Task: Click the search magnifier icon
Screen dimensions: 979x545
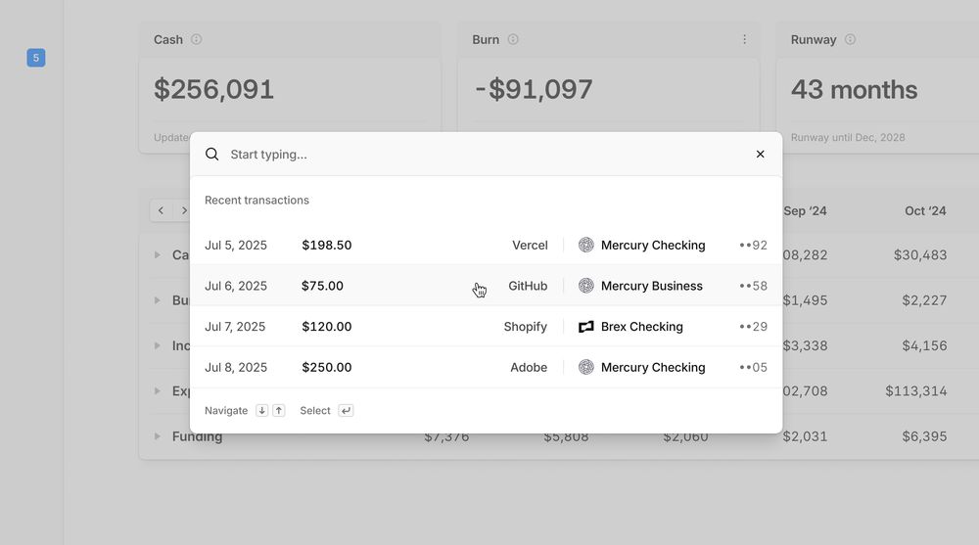Action: click(x=212, y=155)
